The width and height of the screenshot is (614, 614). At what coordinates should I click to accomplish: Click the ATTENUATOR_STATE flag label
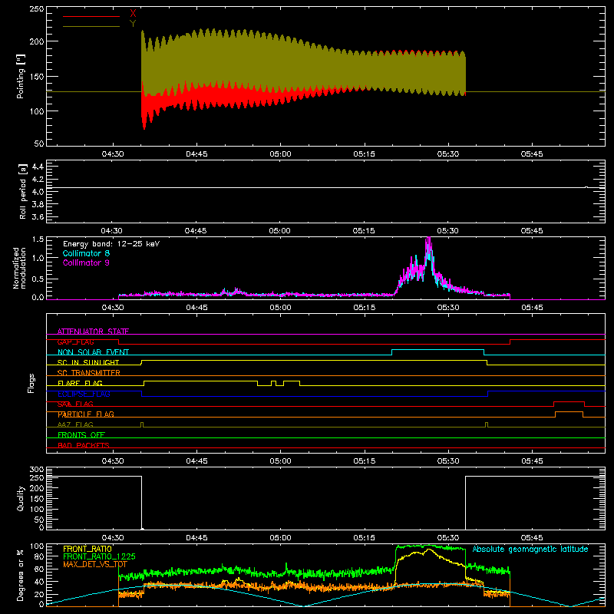pyautogui.click(x=93, y=331)
